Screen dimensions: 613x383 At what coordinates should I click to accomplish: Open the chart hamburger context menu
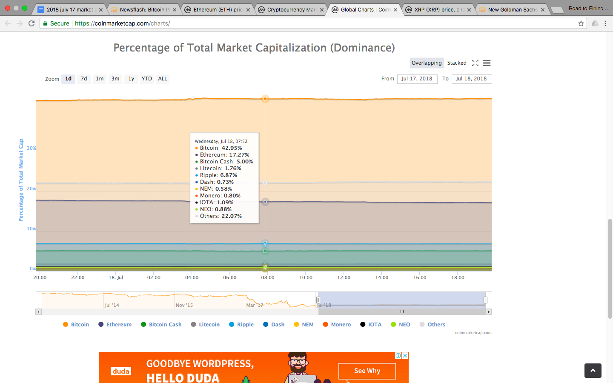pyautogui.click(x=487, y=63)
